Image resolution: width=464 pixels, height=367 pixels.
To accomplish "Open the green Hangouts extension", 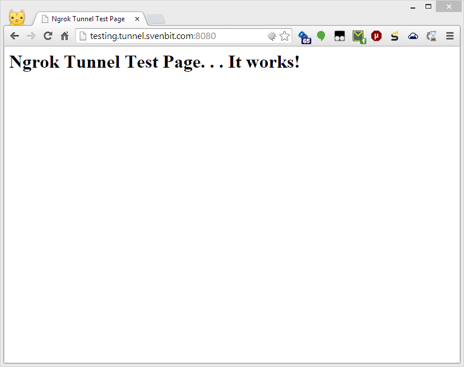I will [321, 36].
